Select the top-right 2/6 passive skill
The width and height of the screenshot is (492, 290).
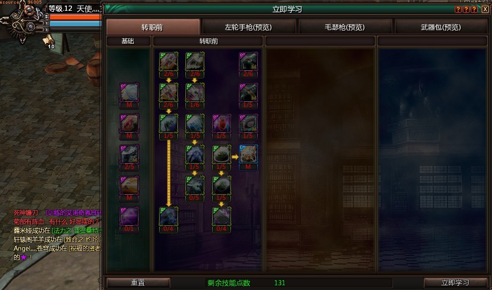248,62
